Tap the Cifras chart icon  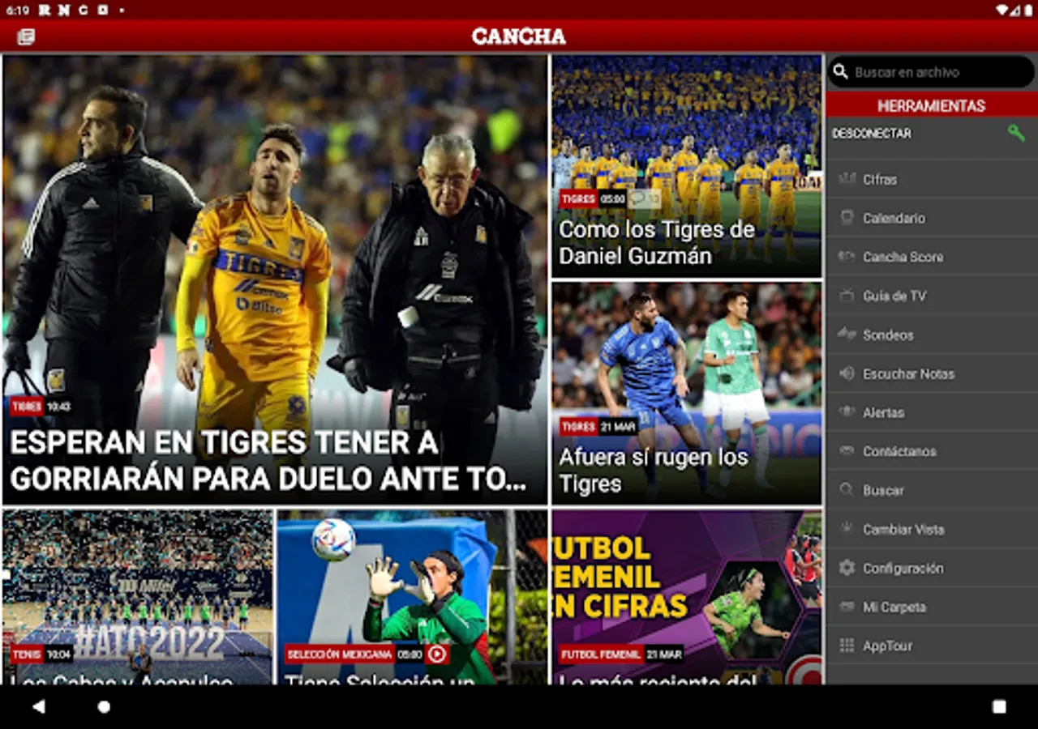tap(847, 178)
